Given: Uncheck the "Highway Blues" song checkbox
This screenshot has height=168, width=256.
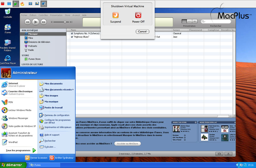Looking at the screenshot, I should [72, 37].
